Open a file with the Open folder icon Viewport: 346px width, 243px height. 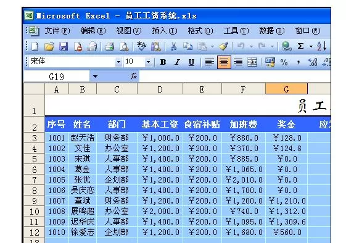(x=49, y=47)
